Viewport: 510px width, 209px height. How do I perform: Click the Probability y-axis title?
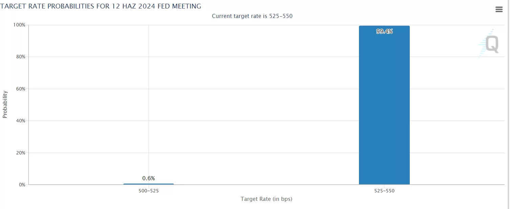[5, 104]
